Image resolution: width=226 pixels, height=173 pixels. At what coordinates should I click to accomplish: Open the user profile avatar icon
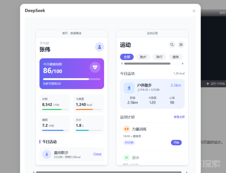pos(100,47)
